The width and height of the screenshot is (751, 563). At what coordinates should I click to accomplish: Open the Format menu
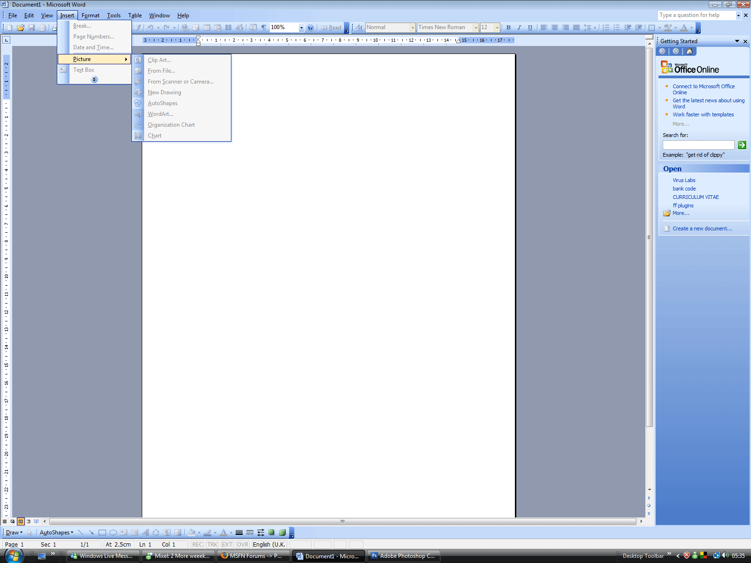coord(90,15)
